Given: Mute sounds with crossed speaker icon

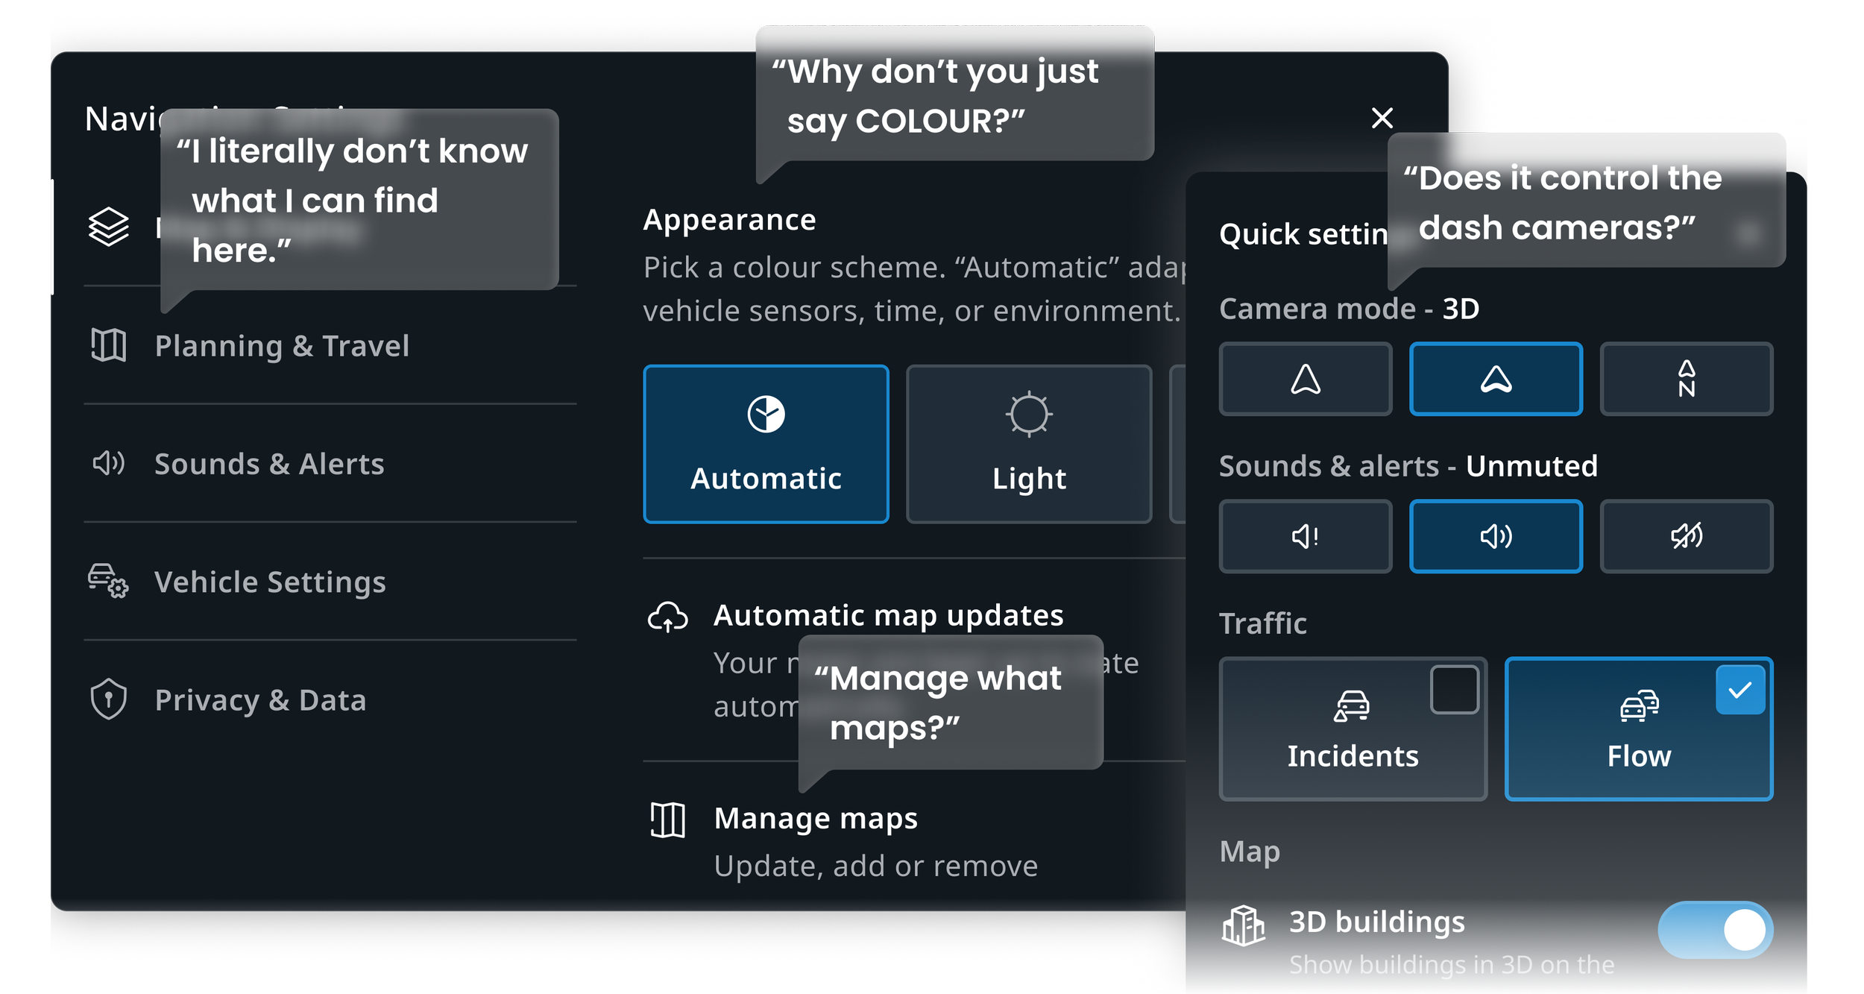Looking at the screenshot, I should [1686, 536].
